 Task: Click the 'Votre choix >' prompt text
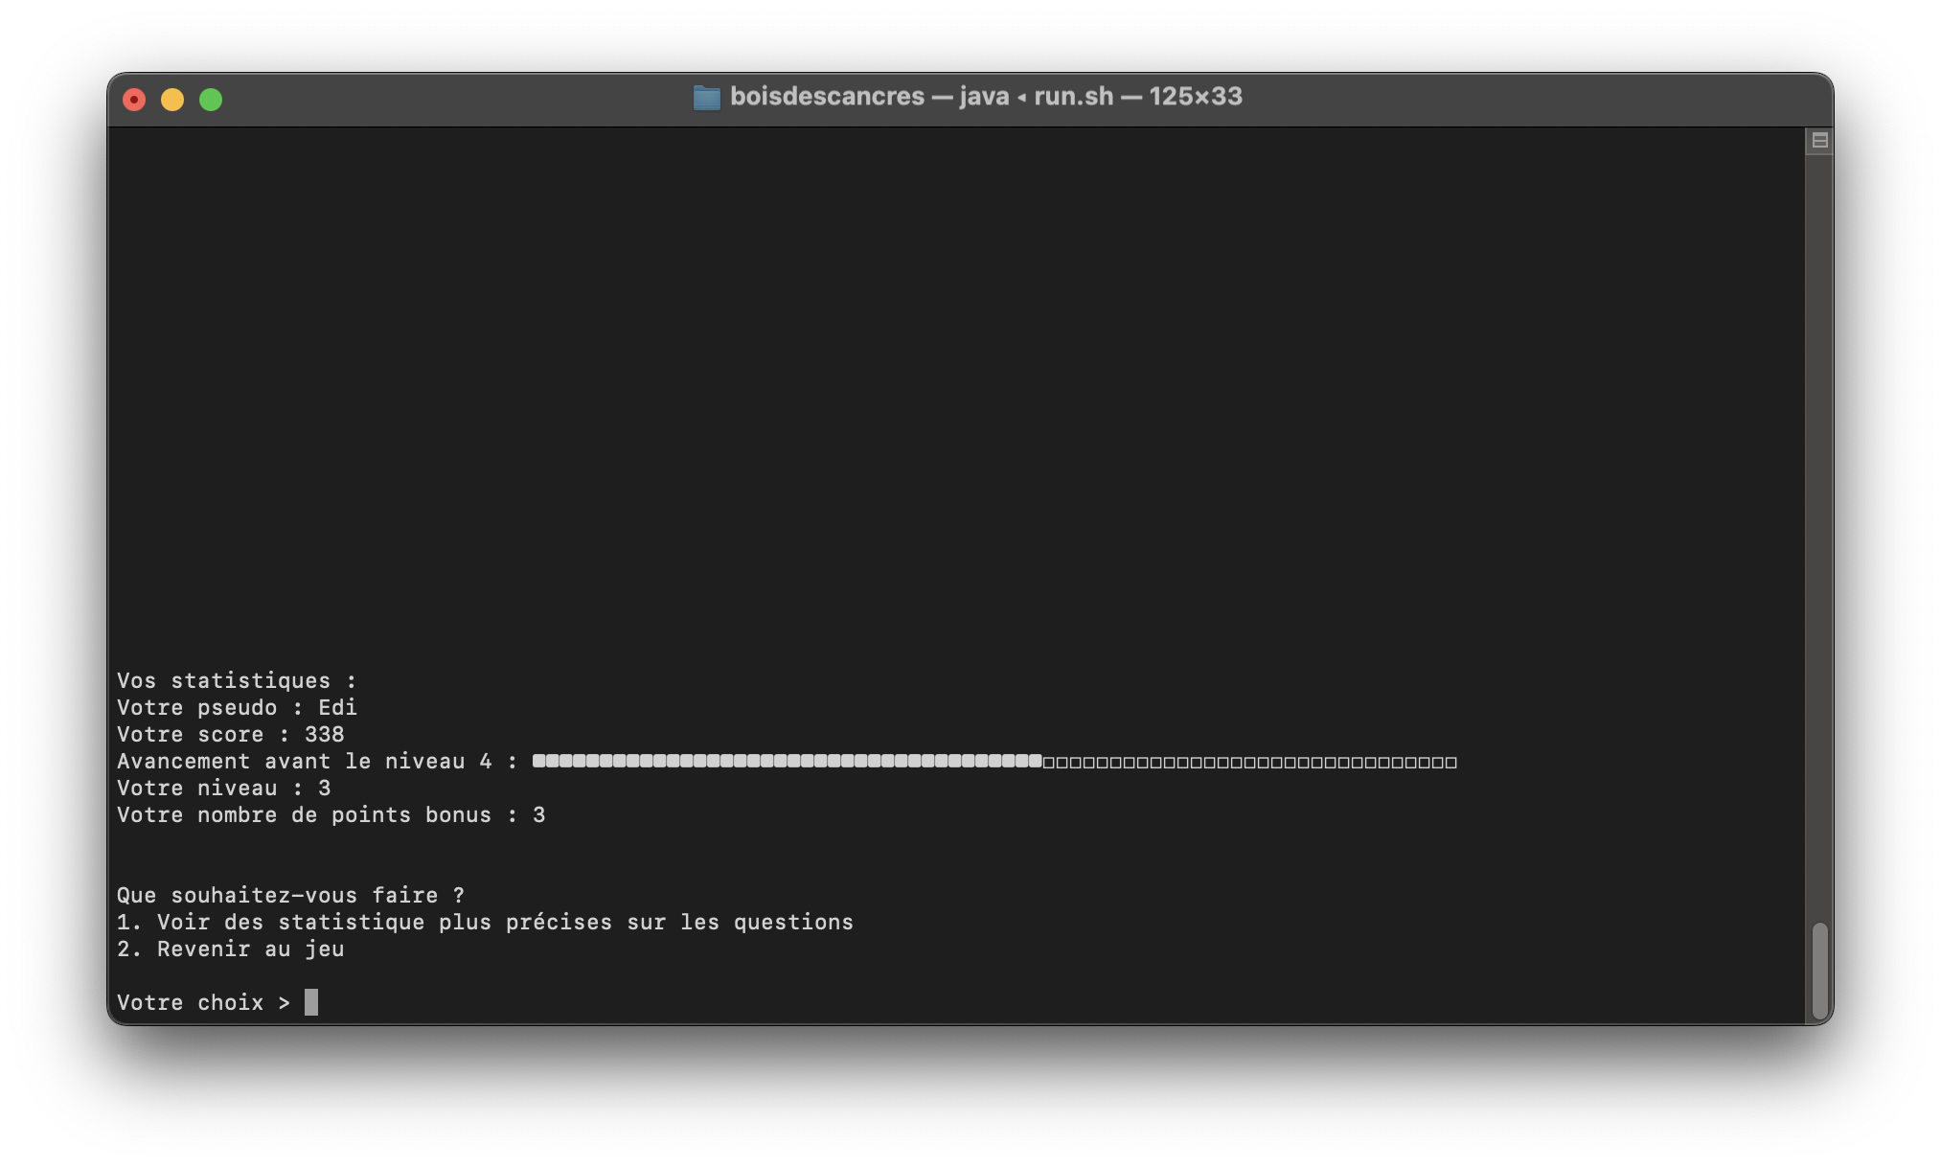click(x=203, y=1002)
